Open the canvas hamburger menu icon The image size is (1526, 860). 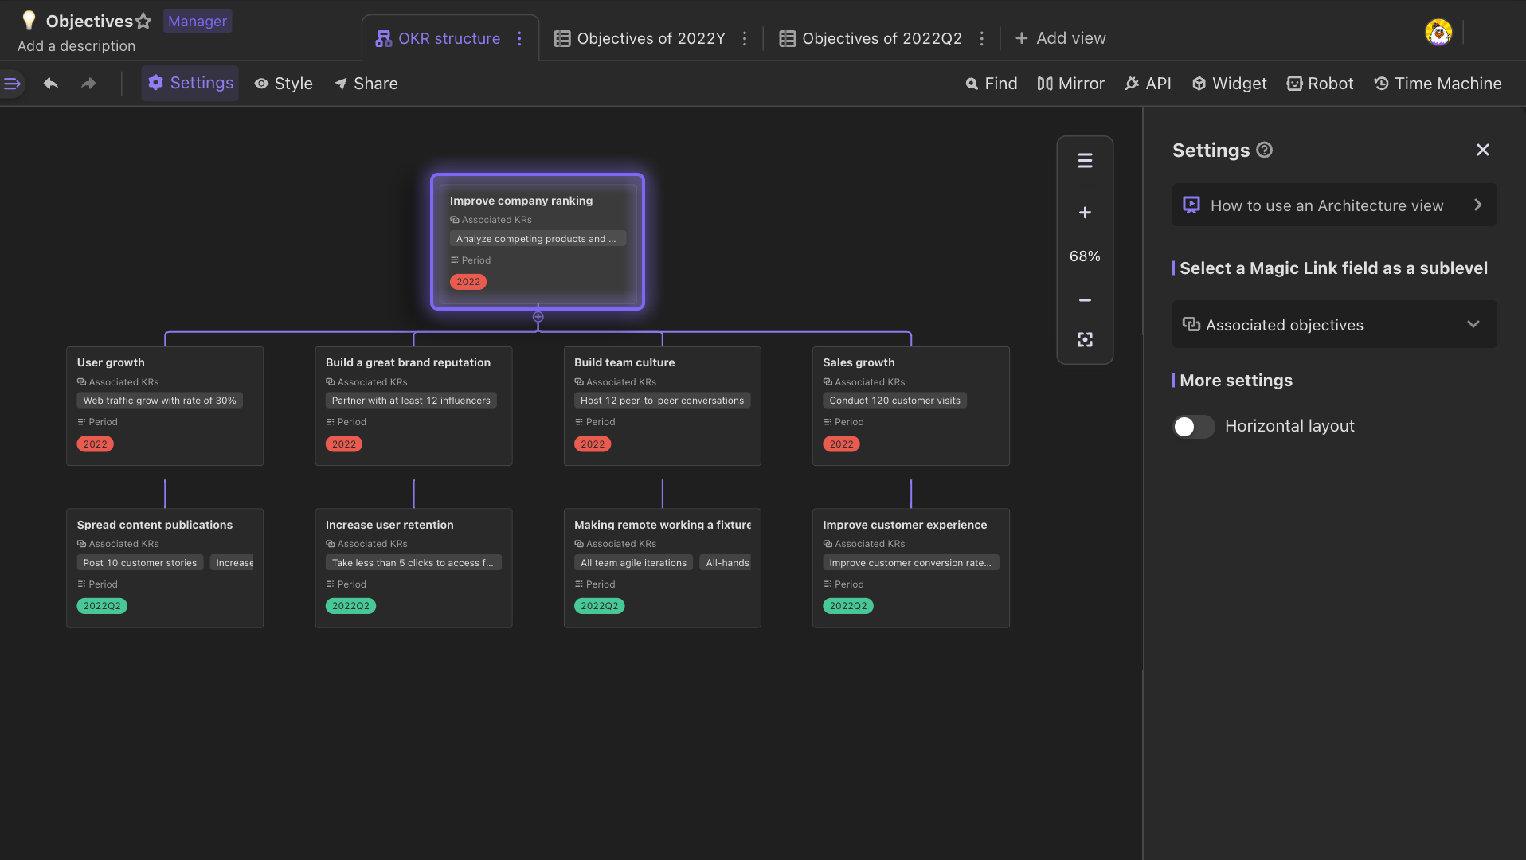pos(1085,161)
